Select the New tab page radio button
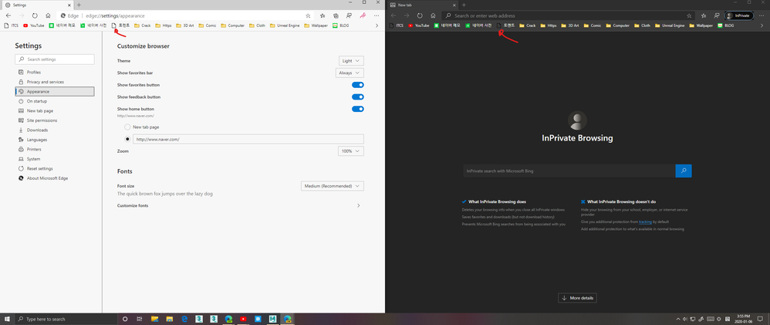This screenshot has width=770, height=325. (x=127, y=127)
